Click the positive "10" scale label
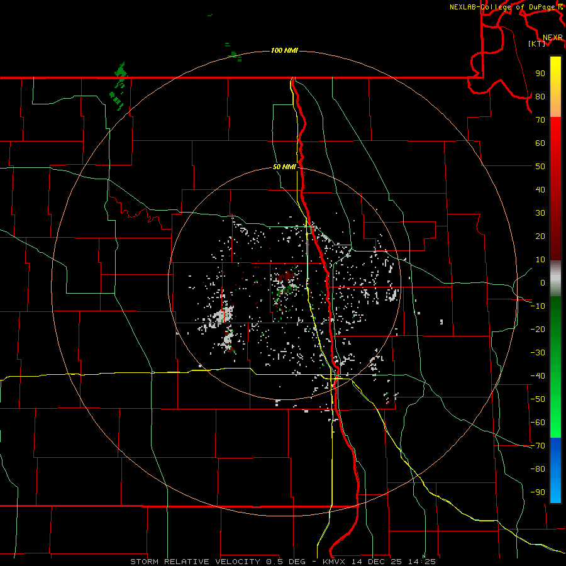 540,260
